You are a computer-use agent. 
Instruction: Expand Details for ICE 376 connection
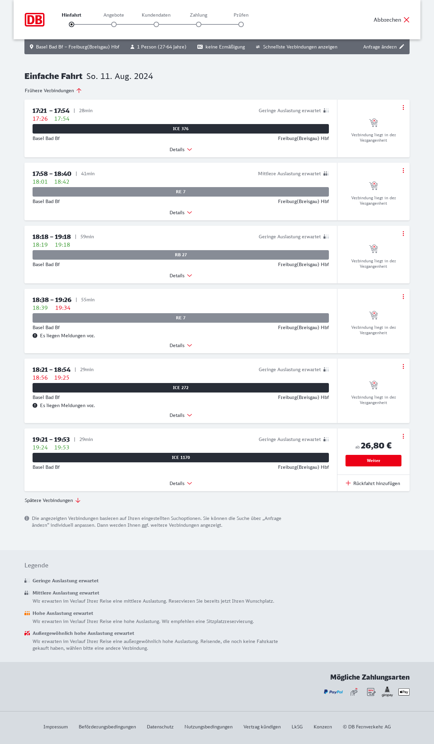click(181, 149)
